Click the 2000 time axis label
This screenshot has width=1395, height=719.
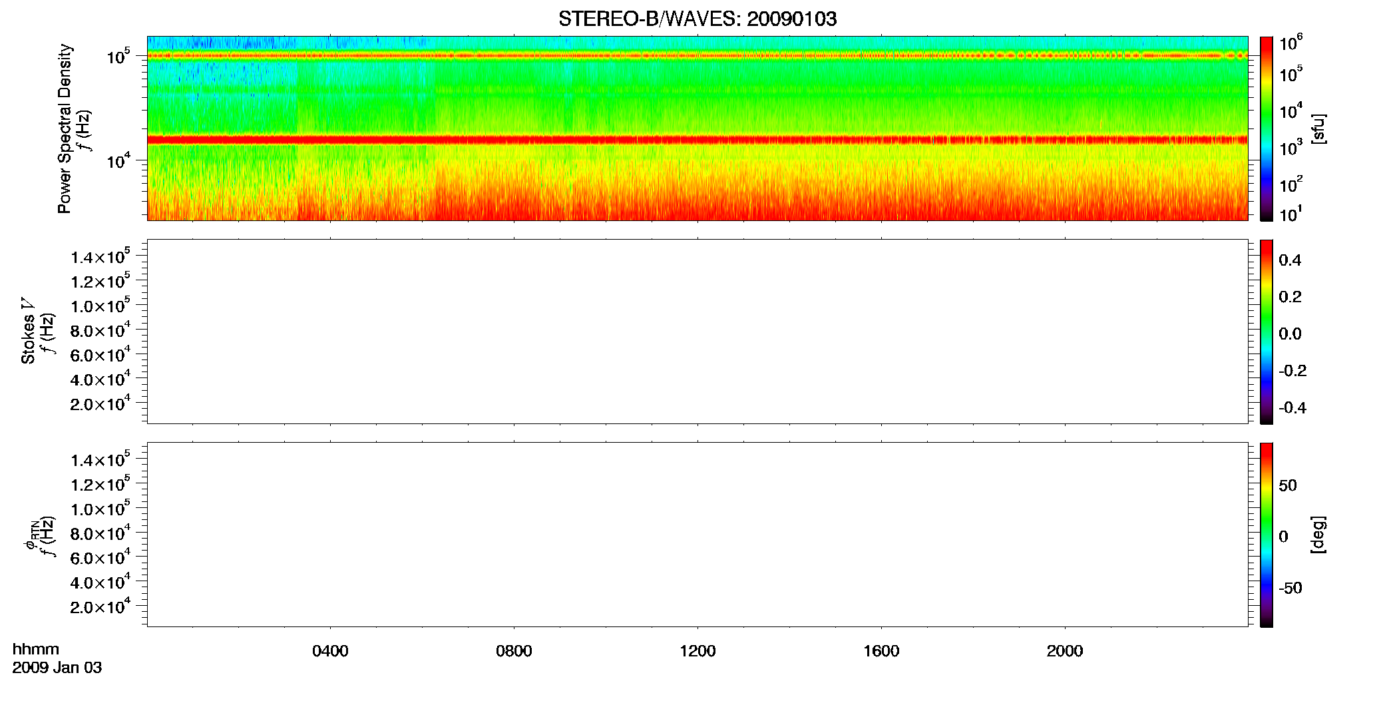coord(1065,651)
